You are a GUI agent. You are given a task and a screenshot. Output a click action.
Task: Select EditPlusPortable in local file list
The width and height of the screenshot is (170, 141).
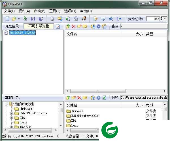pos(85,116)
